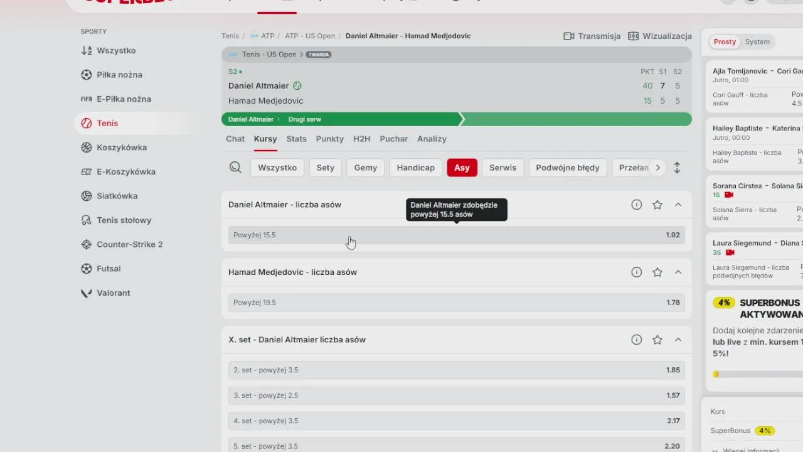Open E-Koszykówka section
The width and height of the screenshot is (803, 452).
click(118, 171)
